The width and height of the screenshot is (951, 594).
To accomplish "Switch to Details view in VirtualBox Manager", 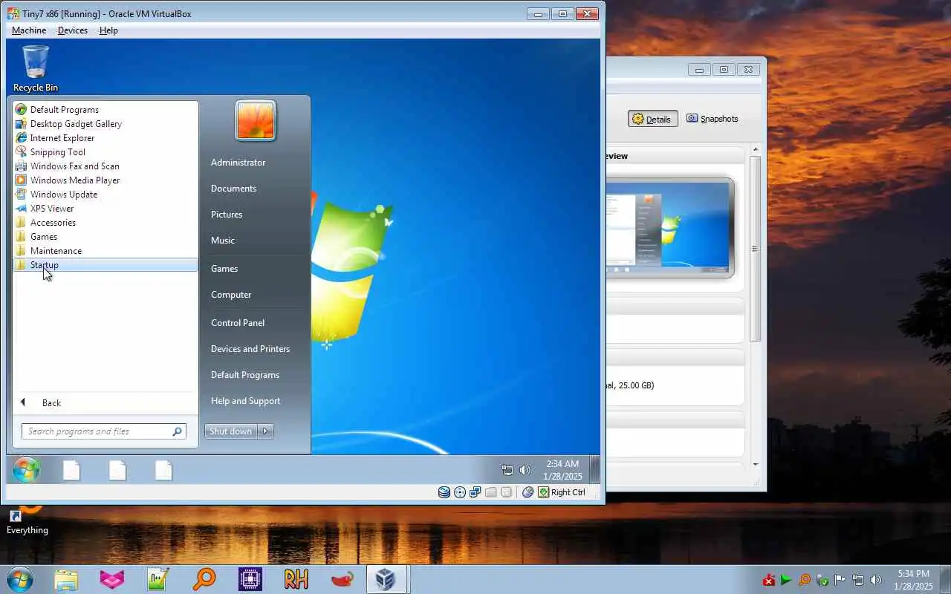I will click(x=653, y=119).
